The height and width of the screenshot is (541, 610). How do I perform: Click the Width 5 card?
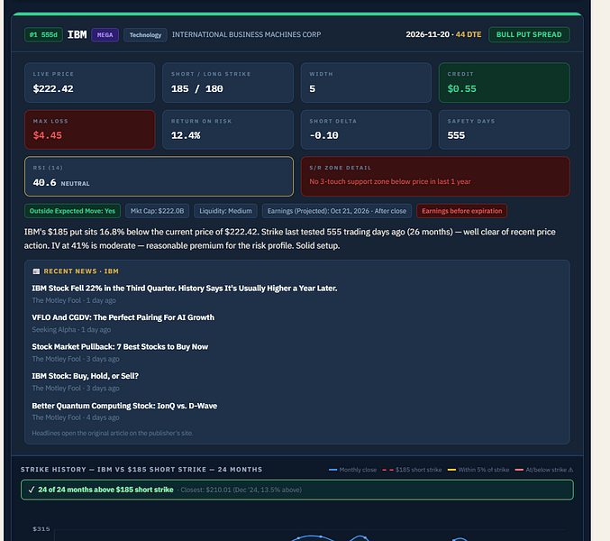[366, 83]
